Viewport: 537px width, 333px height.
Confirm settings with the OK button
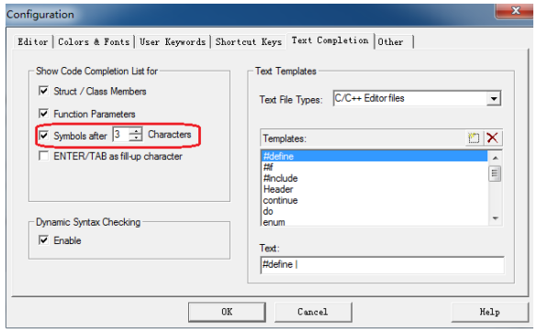click(227, 312)
